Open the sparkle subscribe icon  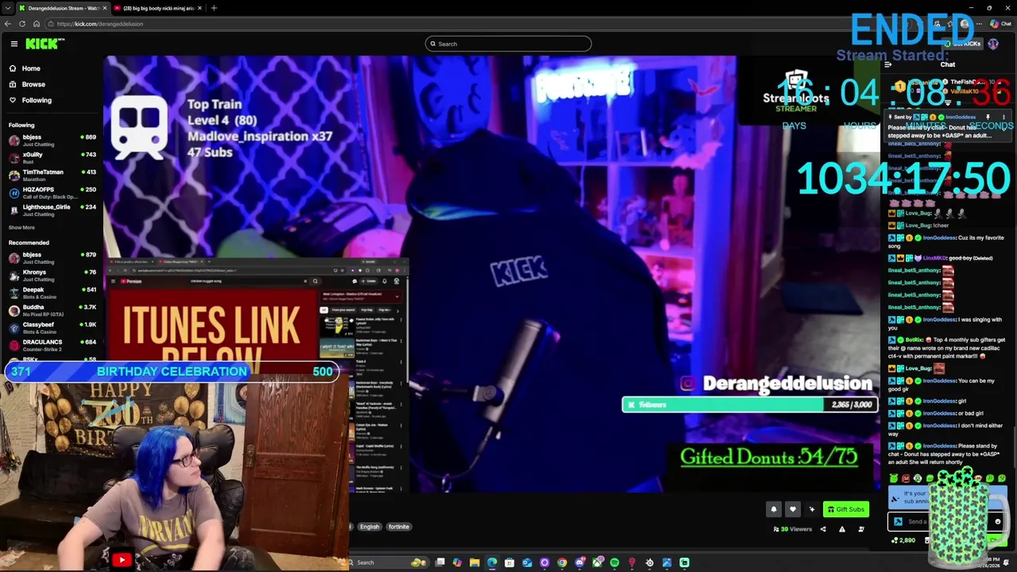pos(811,509)
